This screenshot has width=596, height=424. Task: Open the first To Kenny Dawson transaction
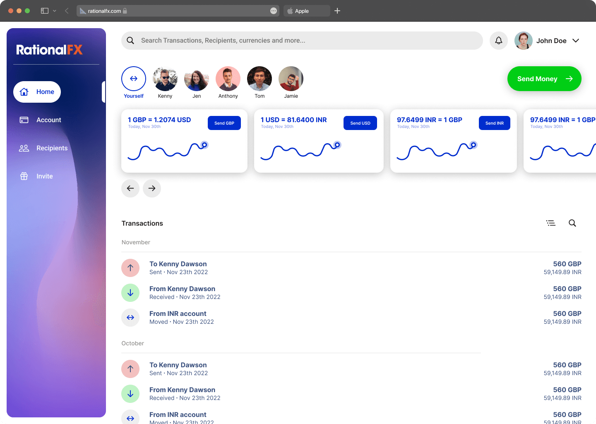[x=178, y=268]
